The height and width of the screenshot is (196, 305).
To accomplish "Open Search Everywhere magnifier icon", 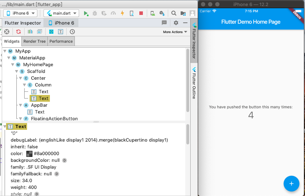I will (x=174, y=13).
